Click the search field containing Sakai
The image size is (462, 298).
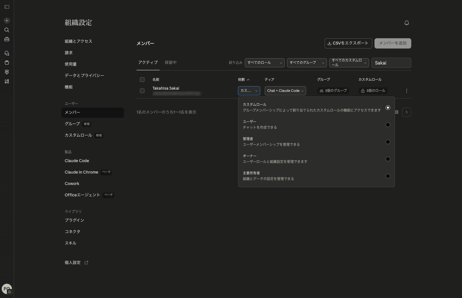coord(391,63)
